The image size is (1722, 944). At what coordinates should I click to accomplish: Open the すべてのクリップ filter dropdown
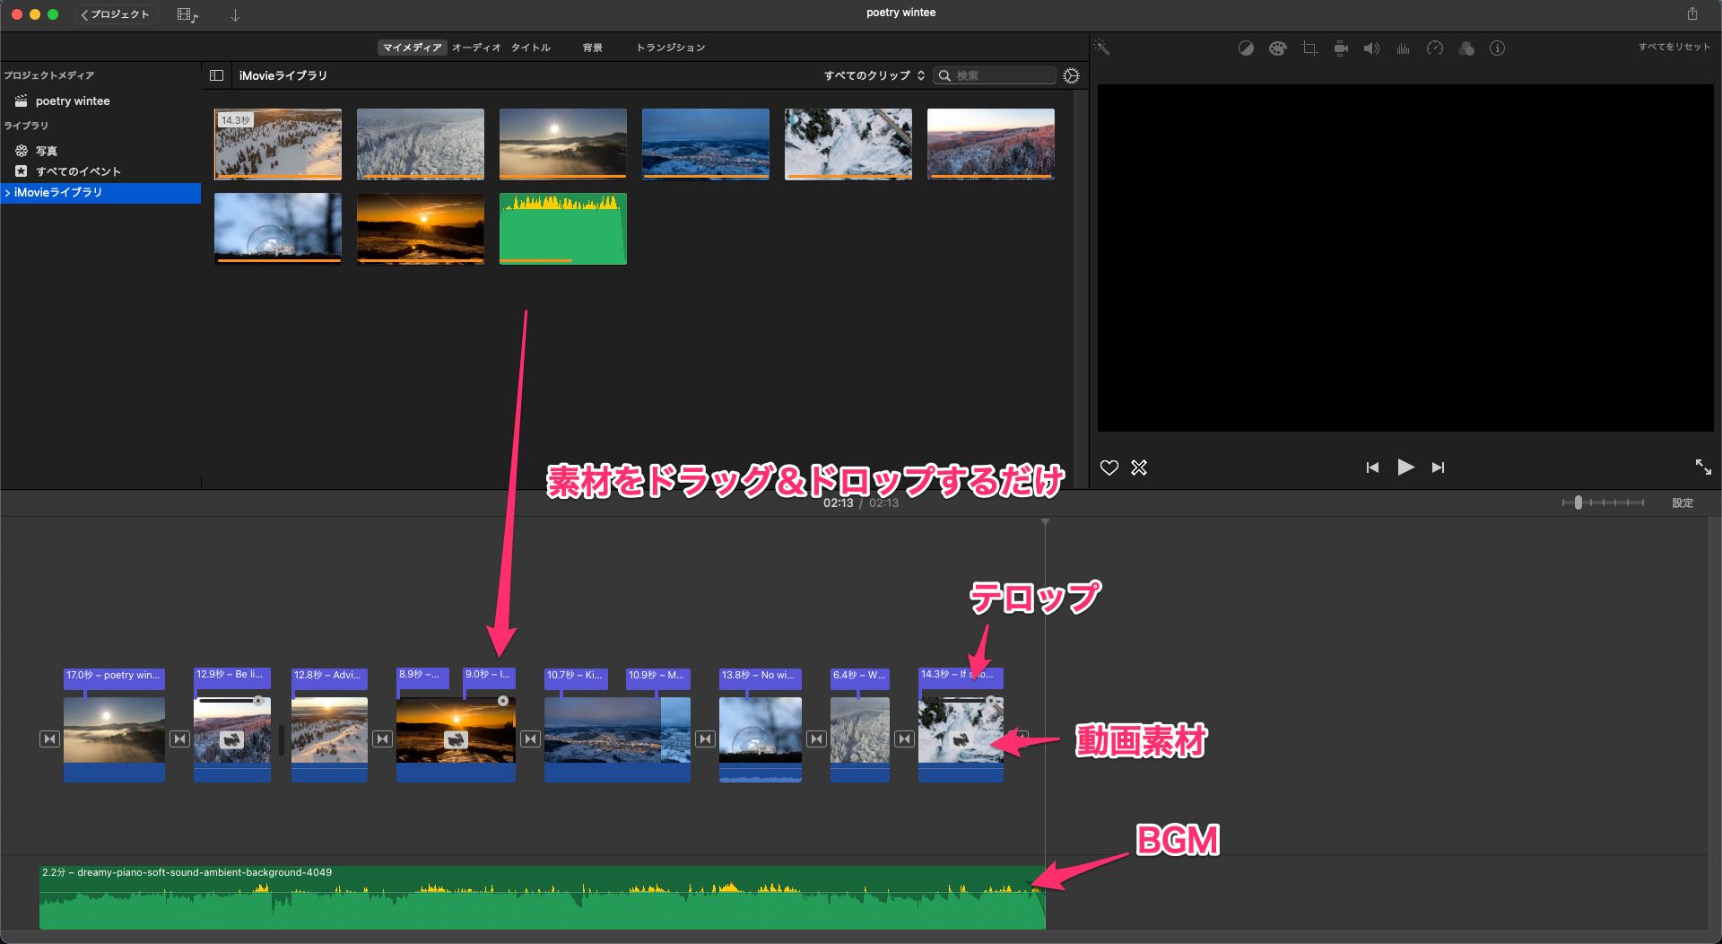point(874,75)
